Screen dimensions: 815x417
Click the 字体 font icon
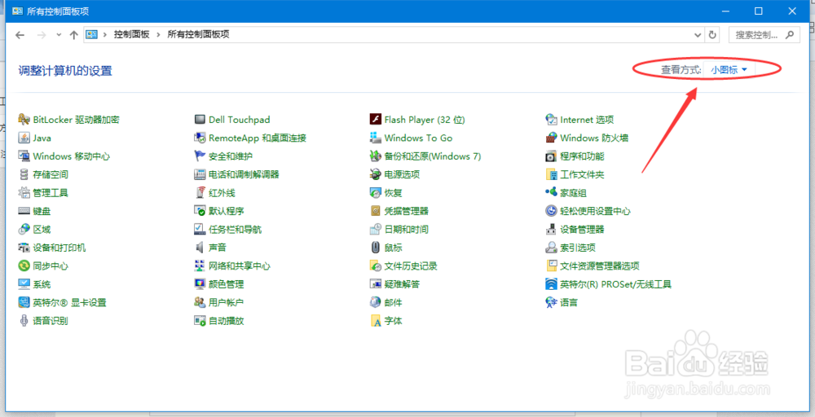[x=376, y=320]
